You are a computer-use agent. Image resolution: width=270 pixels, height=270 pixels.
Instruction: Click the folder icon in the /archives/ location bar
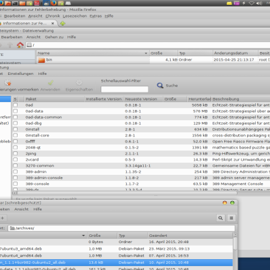click(x=12, y=228)
